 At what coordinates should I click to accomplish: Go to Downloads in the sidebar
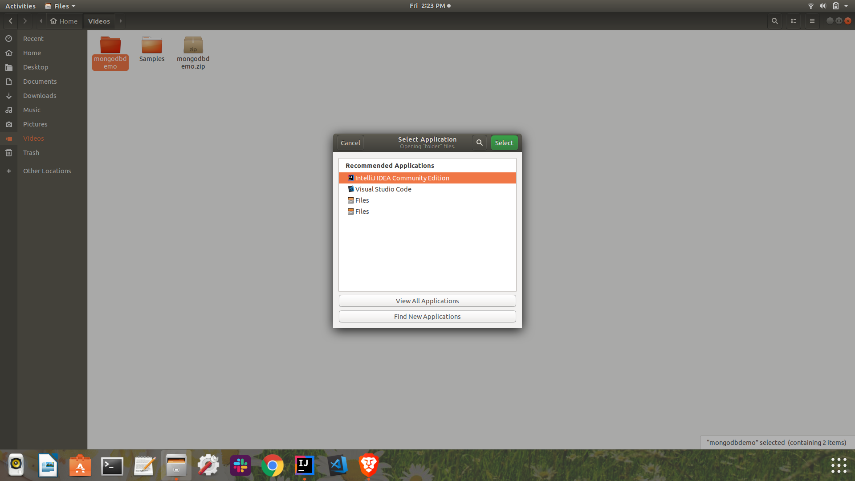coord(40,96)
